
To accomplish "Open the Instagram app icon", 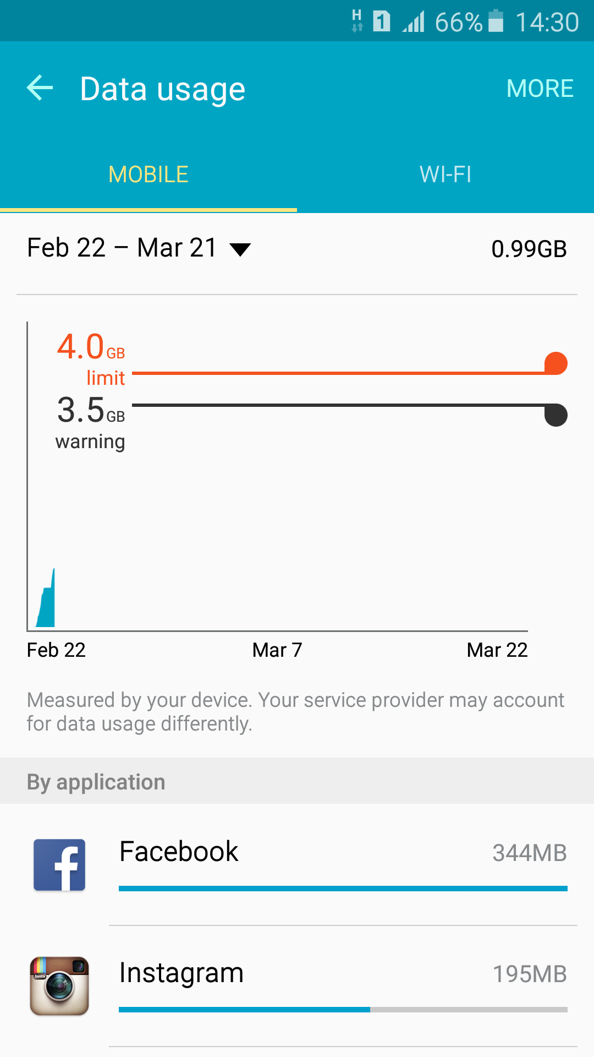I will [x=59, y=986].
